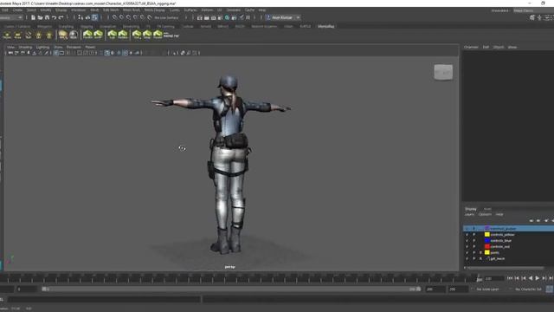Click Select Camera icon in panel toolbar
Viewport: 554px width, 312px height.
[10, 53]
